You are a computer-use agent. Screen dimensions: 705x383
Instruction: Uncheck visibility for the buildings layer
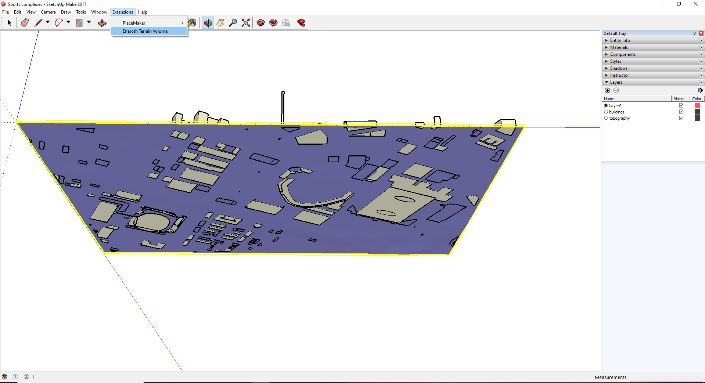click(681, 112)
